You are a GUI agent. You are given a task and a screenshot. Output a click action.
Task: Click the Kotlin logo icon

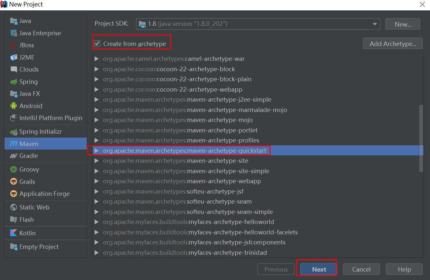14,233
